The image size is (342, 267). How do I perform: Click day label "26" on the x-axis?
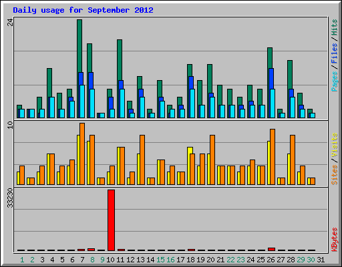pos(271,260)
